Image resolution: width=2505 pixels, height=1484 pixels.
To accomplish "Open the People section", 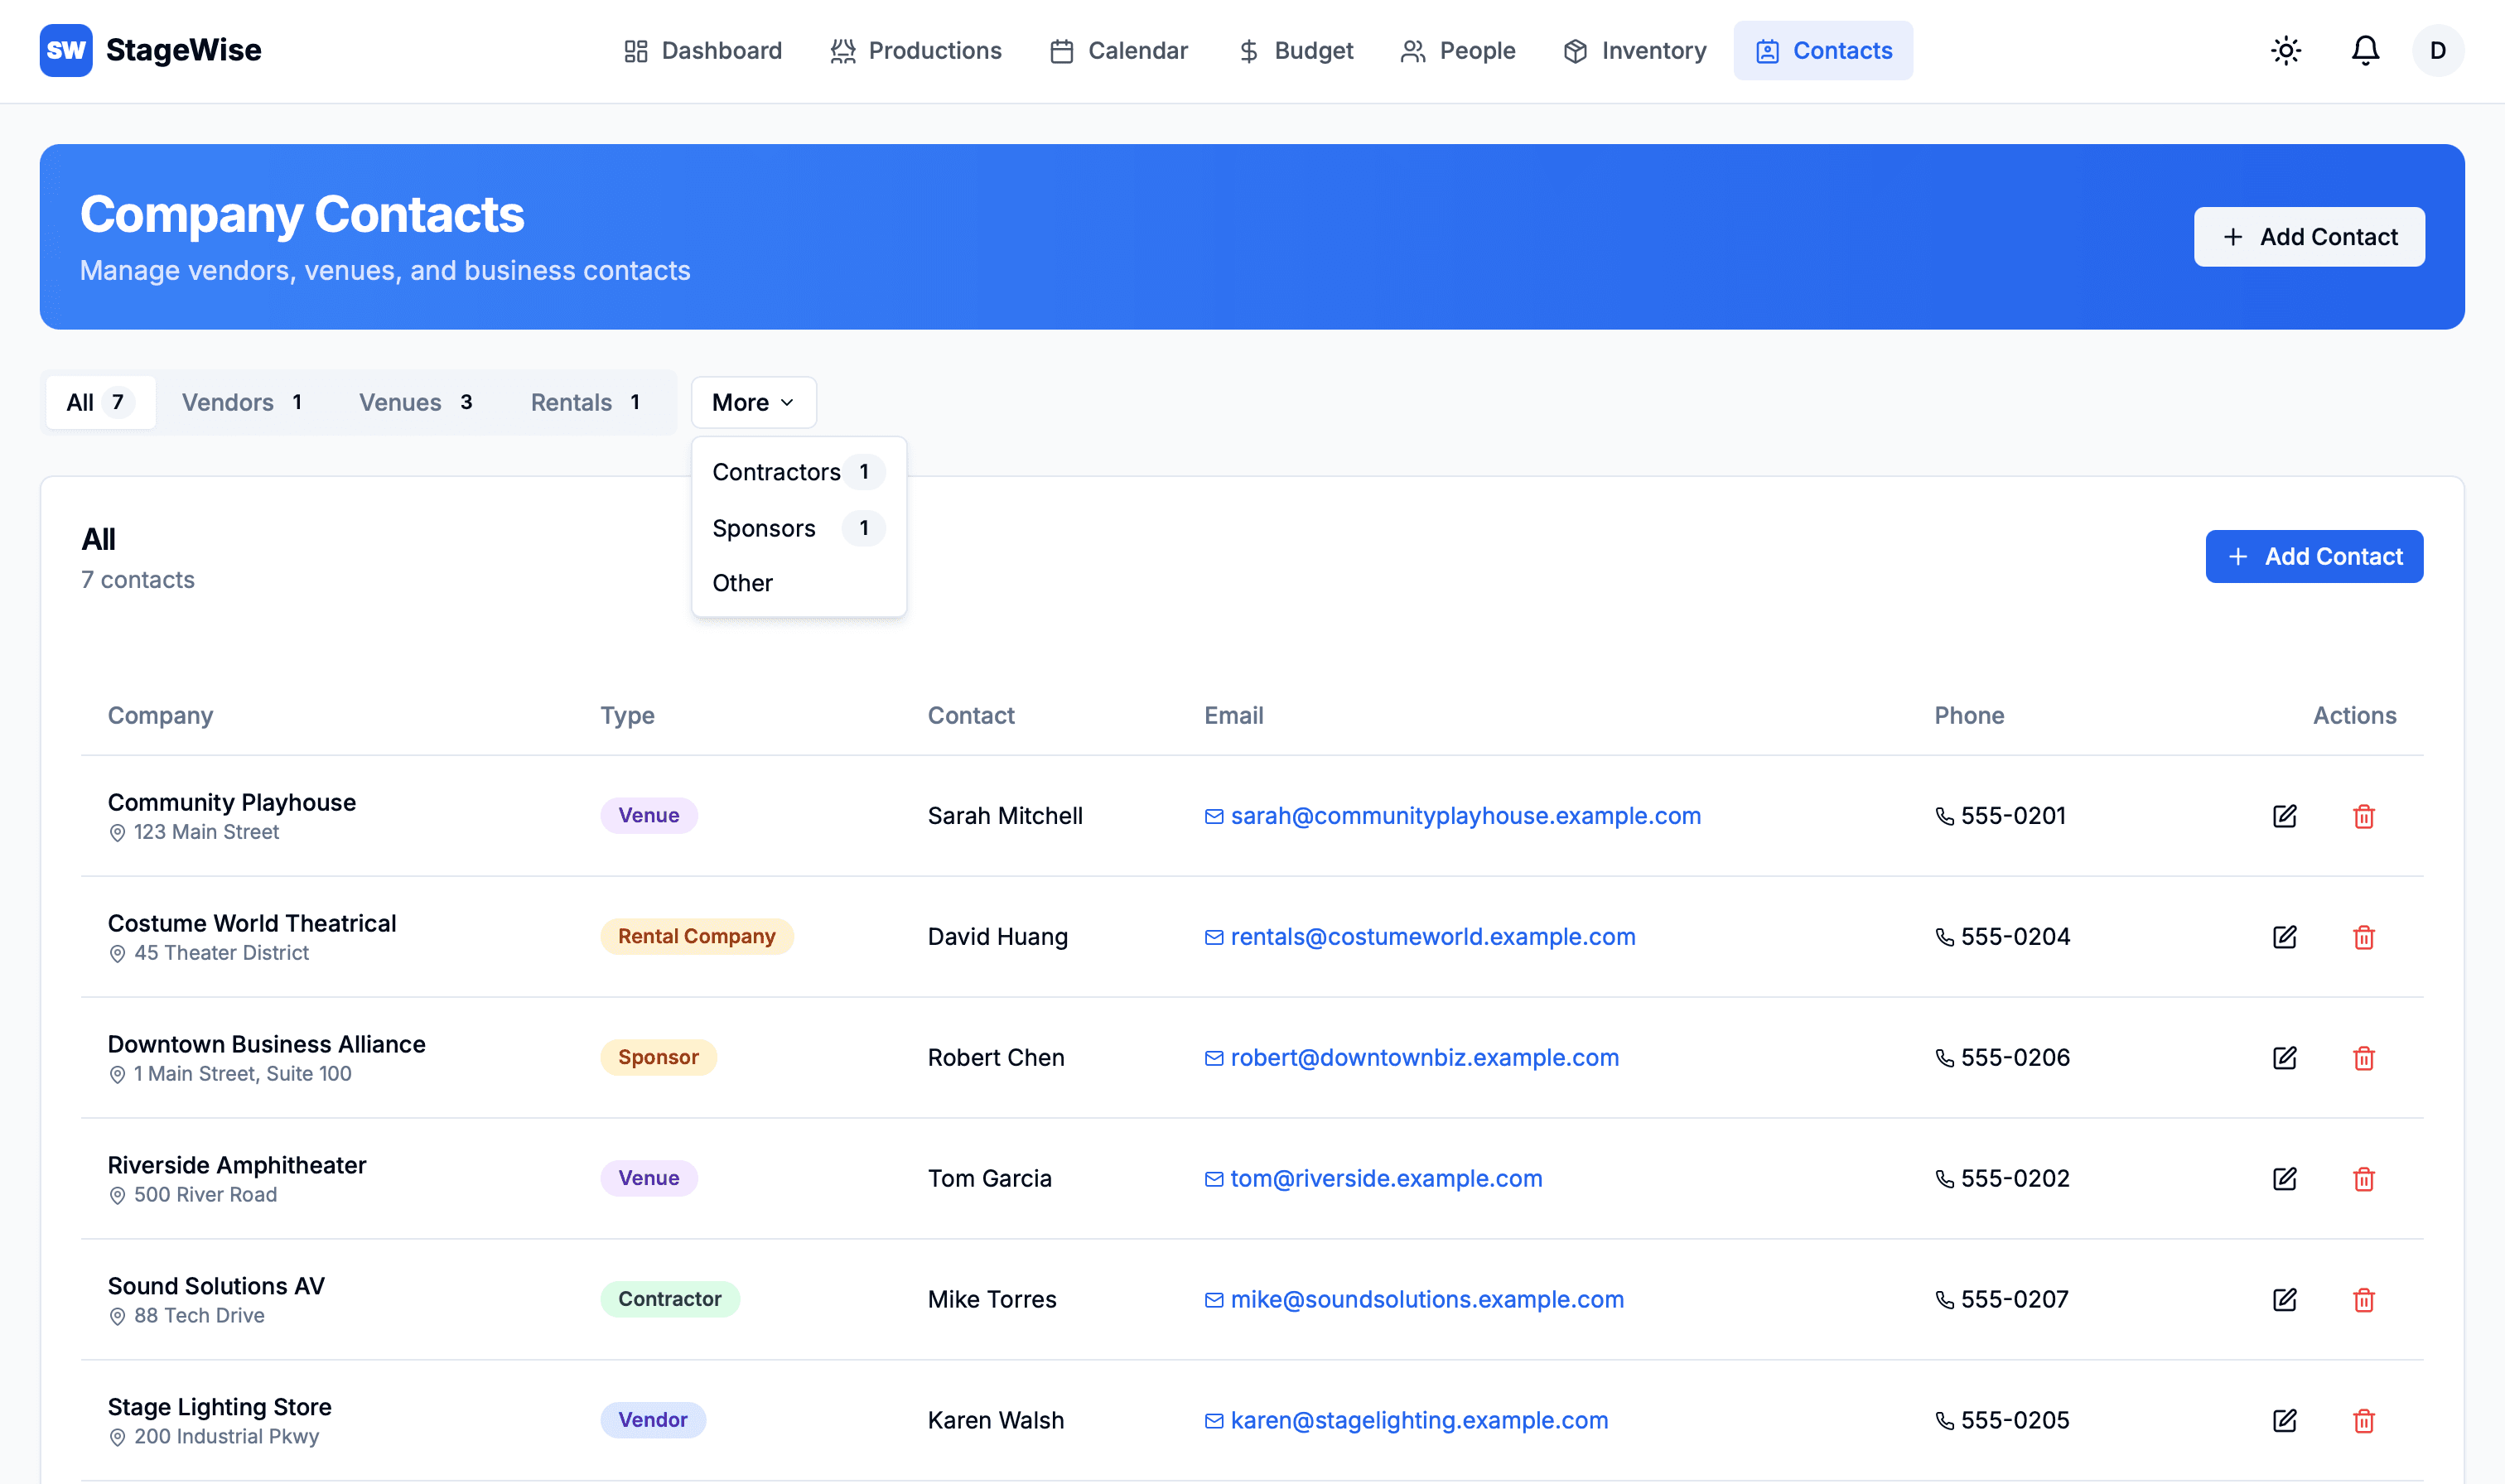I will point(1457,50).
